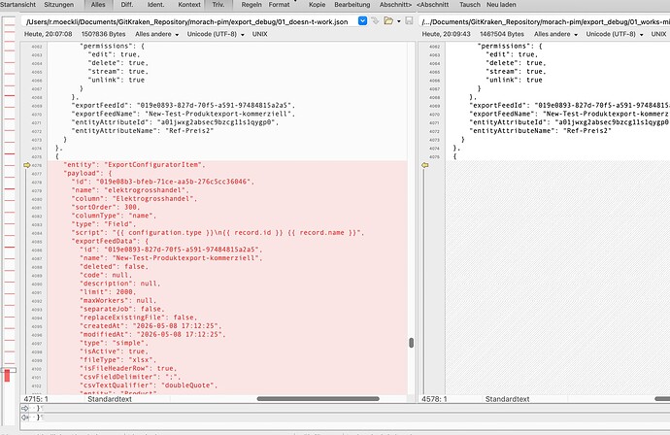The width and height of the screenshot is (670, 435).
Task: Click the line '"isFileHeaderRow": true'
Action: click(128, 368)
